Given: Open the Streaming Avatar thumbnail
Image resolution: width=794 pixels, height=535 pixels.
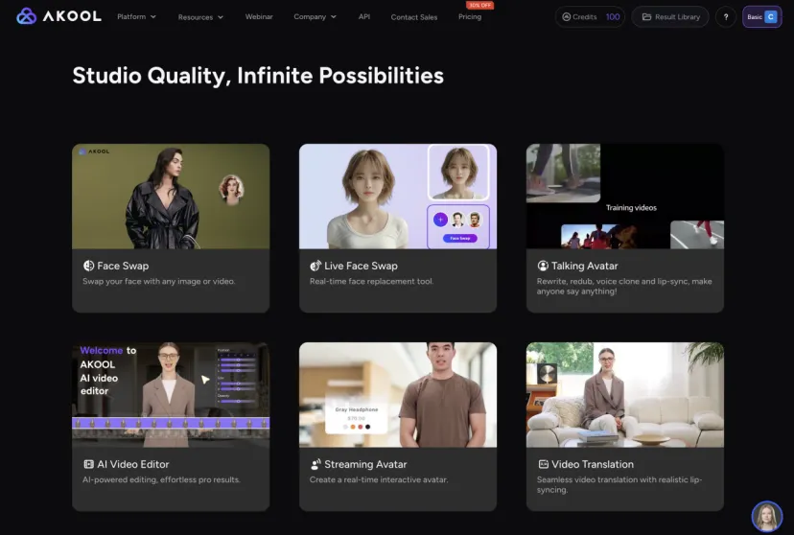Looking at the screenshot, I should pyautogui.click(x=398, y=395).
